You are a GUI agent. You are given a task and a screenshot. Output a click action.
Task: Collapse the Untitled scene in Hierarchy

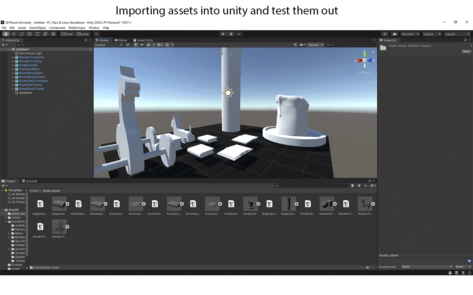pyautogui.click(x=10, y=49)
